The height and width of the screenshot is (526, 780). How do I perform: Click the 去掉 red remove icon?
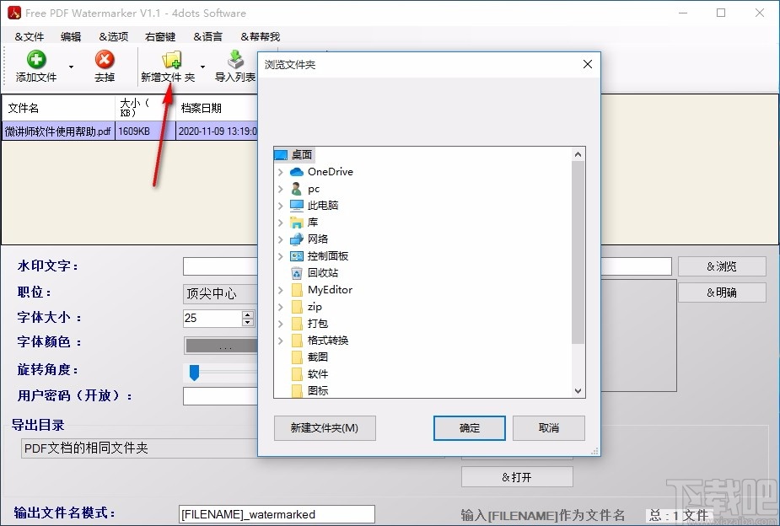click(x=105, y=61)
